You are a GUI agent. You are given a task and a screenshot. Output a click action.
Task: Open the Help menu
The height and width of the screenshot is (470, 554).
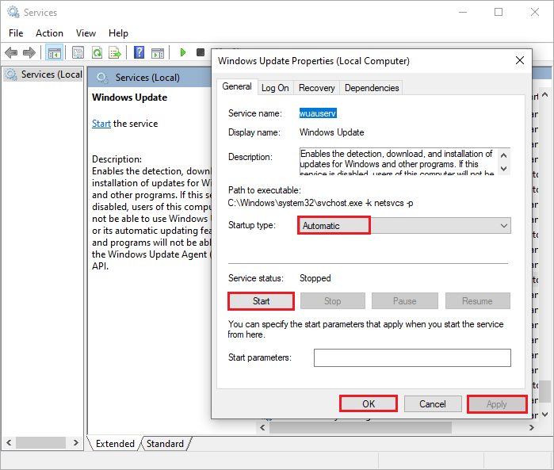click(x=118, y=33)
